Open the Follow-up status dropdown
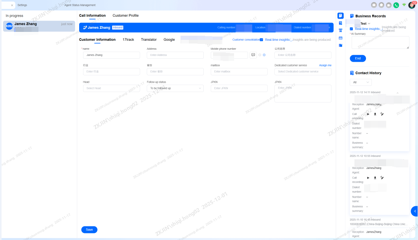Screen dimensions: 418x240 click(x=175, y=88)
